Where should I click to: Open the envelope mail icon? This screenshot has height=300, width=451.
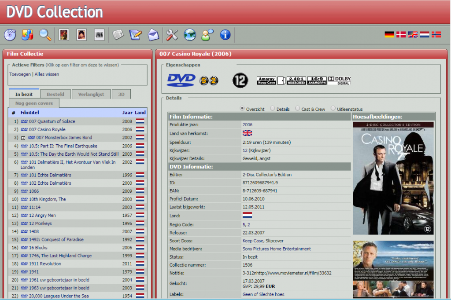coord(153,34)
